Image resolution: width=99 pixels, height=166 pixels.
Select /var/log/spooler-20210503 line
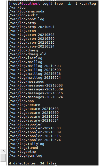[x=35, y=128]
